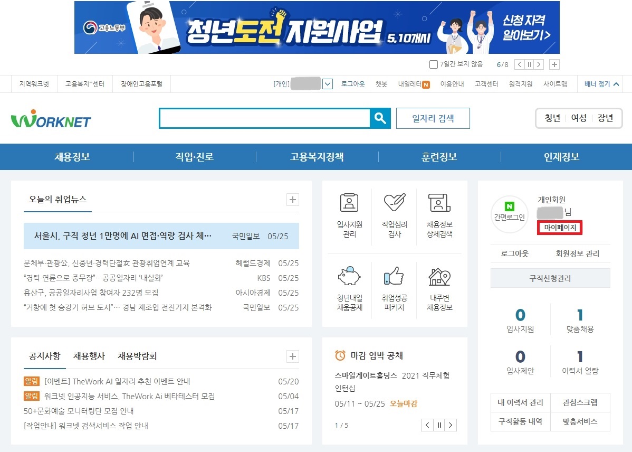Image resolution: width=632 pixels, height=452 pixels.
Task: Switch to the 공지사항 tab
Action: point(44,356)
